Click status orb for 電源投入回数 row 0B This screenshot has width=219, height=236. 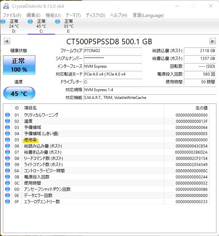click(x=7, y=177)
